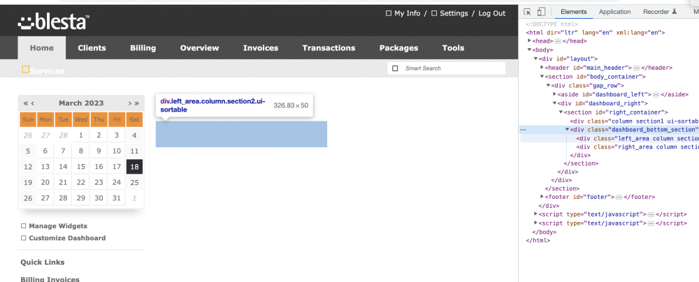The width and height of the screenshot is (699, 282).
Task: Switch to DevTools Elements tab
Action: [x=573, y=12]
